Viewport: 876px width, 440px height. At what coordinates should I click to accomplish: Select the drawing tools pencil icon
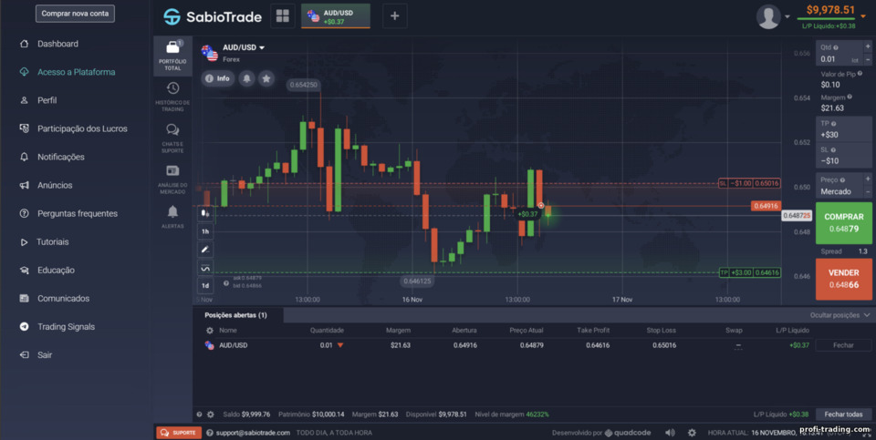205,250
